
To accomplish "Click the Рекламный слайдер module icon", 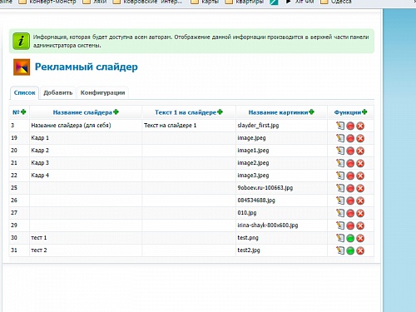I will pos(22,67).
